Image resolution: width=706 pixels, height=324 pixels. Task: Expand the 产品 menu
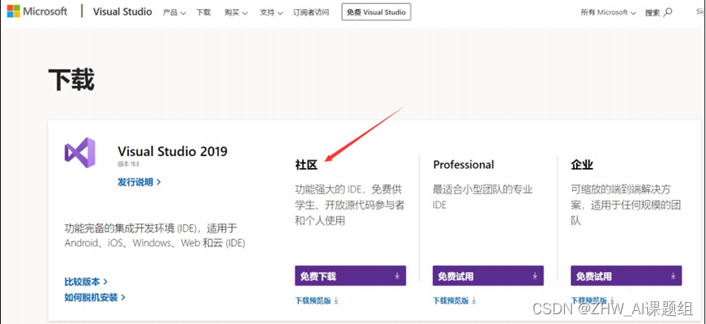tap(174, 12)
